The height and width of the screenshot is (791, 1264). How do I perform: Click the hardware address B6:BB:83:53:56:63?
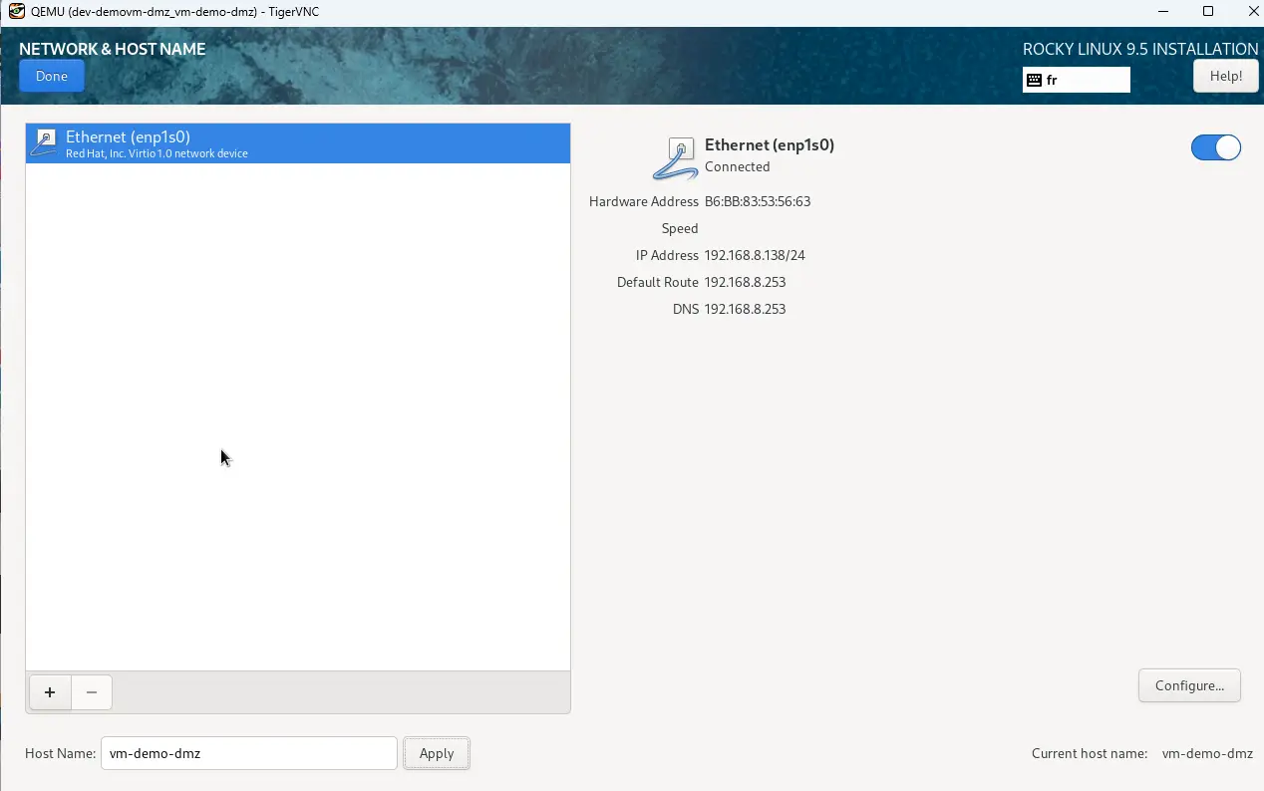(757, 201)
